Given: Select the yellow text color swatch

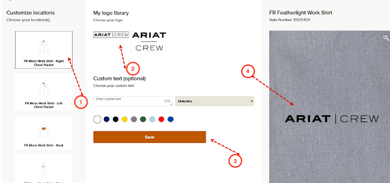Looking at the screenshot, I should [125, 119].
